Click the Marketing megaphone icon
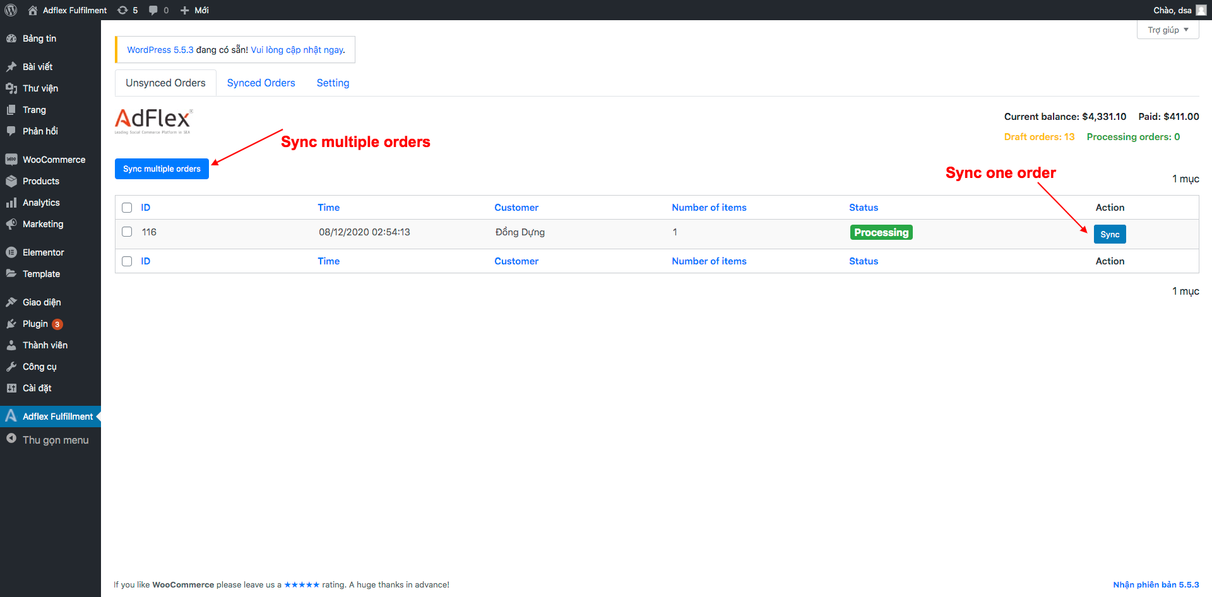The image size is (1212, 597). point(11,224)
